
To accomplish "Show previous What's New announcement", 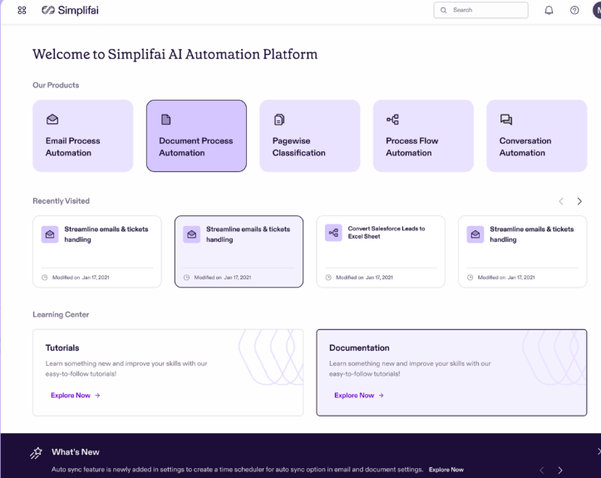I will pyautogui.click(x=542, y=471).
